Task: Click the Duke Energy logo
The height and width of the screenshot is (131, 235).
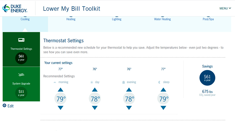Action: pyautogui.click(x=15, y=8)
